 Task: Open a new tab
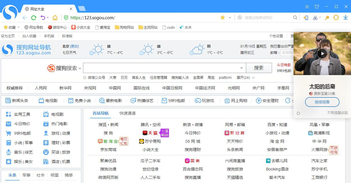pyautogui.click(x=82, y=9)
